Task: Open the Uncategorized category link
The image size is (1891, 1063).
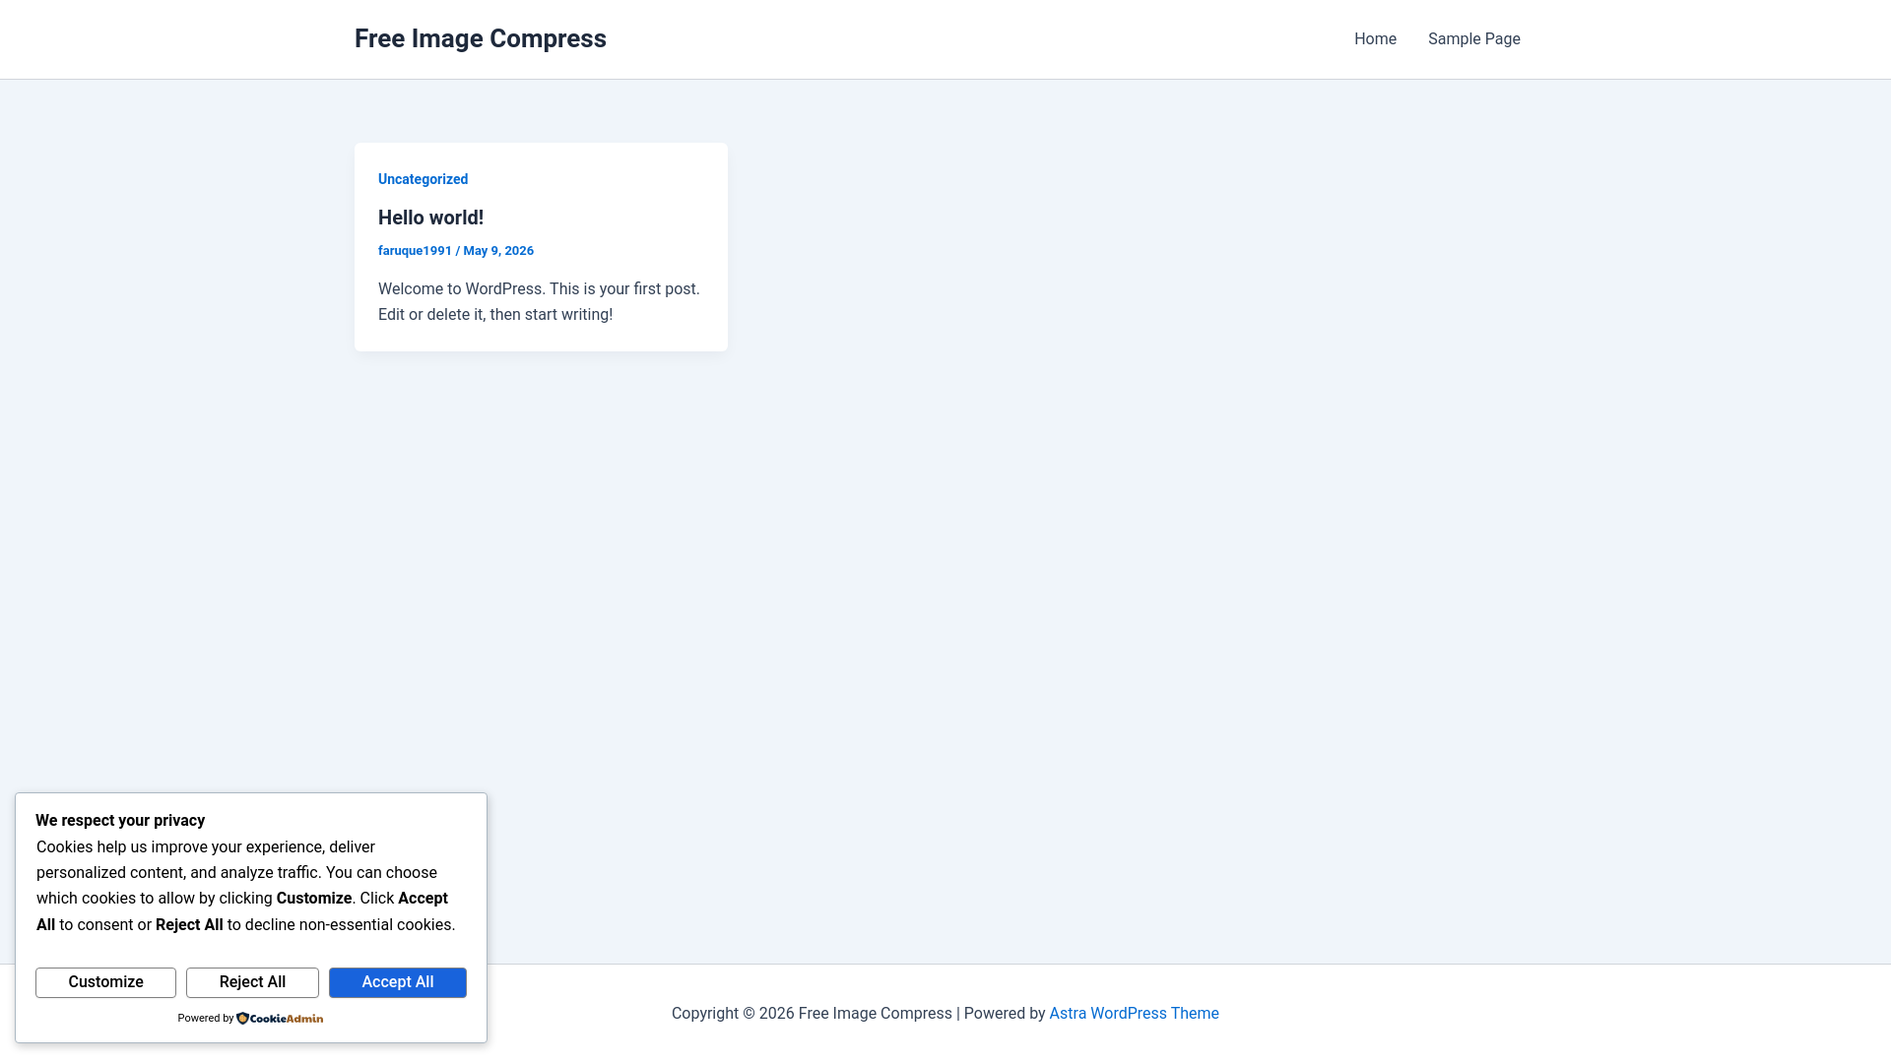Action: (423, 179)
